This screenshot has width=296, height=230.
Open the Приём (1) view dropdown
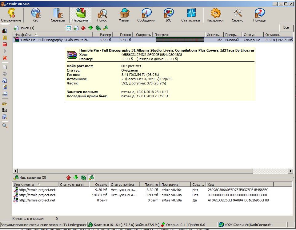[x=24, y=28]
